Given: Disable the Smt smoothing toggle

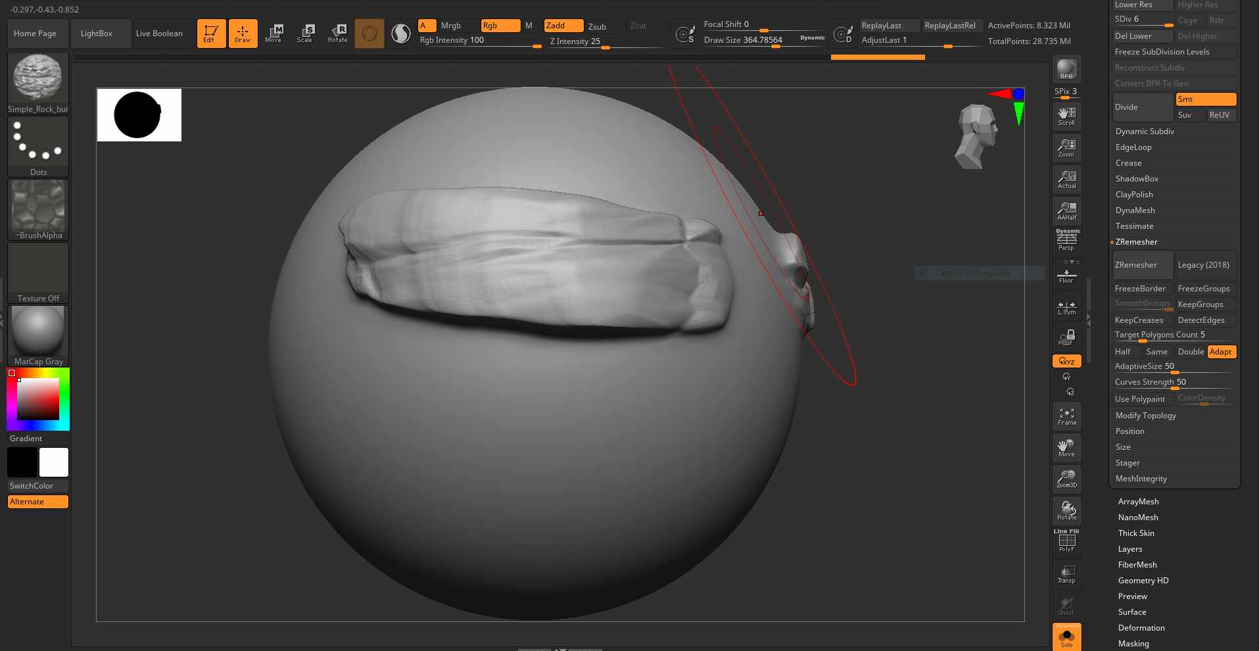Looking at the screenshot, I should coord(1205,99).
